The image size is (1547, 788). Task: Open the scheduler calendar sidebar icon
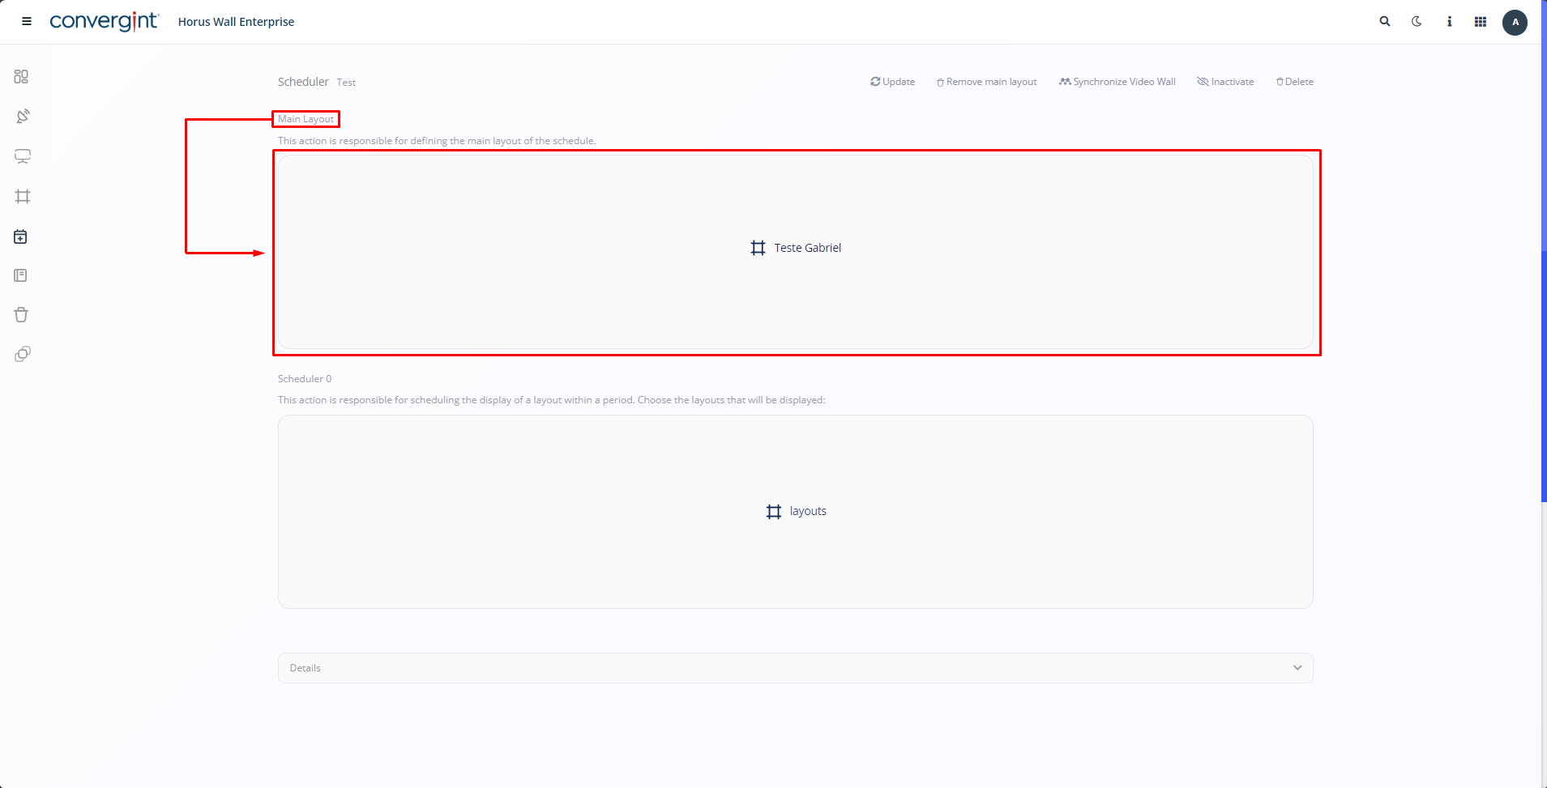pyautogui.click(x=21, y=236)
